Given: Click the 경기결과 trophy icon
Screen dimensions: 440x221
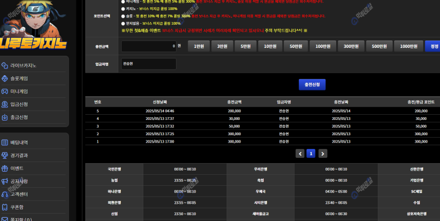Looking at the screenshot, I should (x=5, y=155).
